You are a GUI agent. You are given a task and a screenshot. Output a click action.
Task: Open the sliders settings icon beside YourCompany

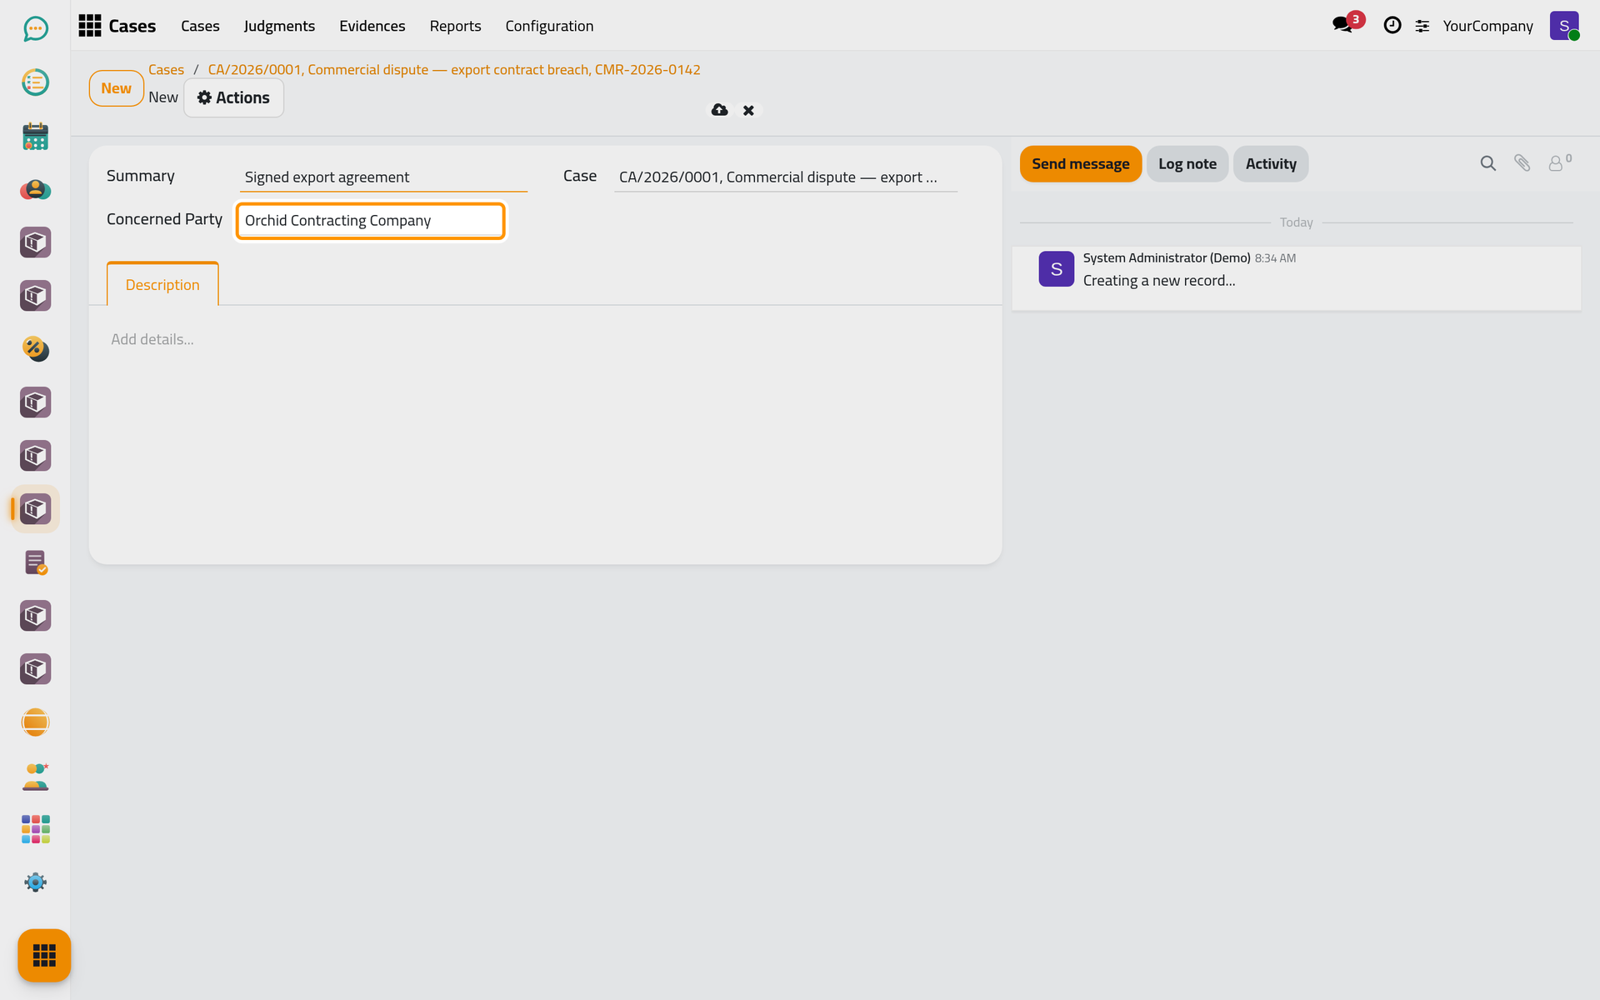click(x=1422, y=27)
